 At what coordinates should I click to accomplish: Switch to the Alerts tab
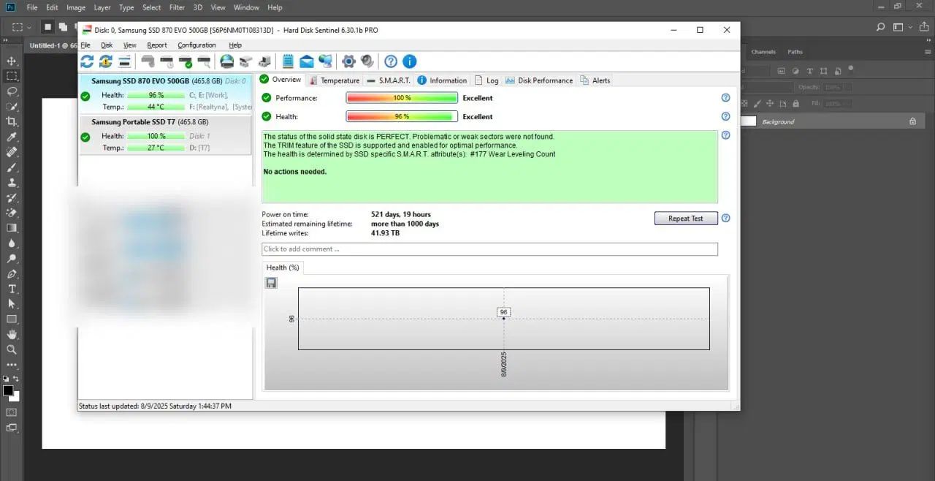tap(595, 80)
